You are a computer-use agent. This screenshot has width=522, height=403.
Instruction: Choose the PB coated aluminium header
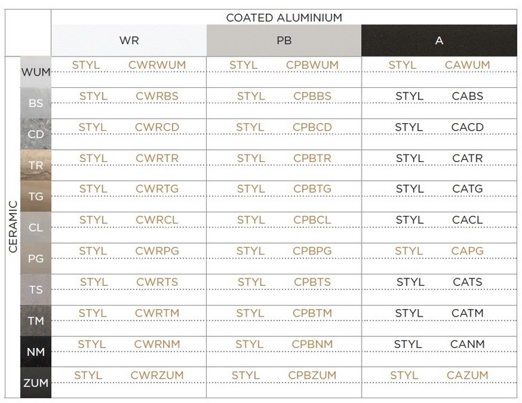click(284, 40)
